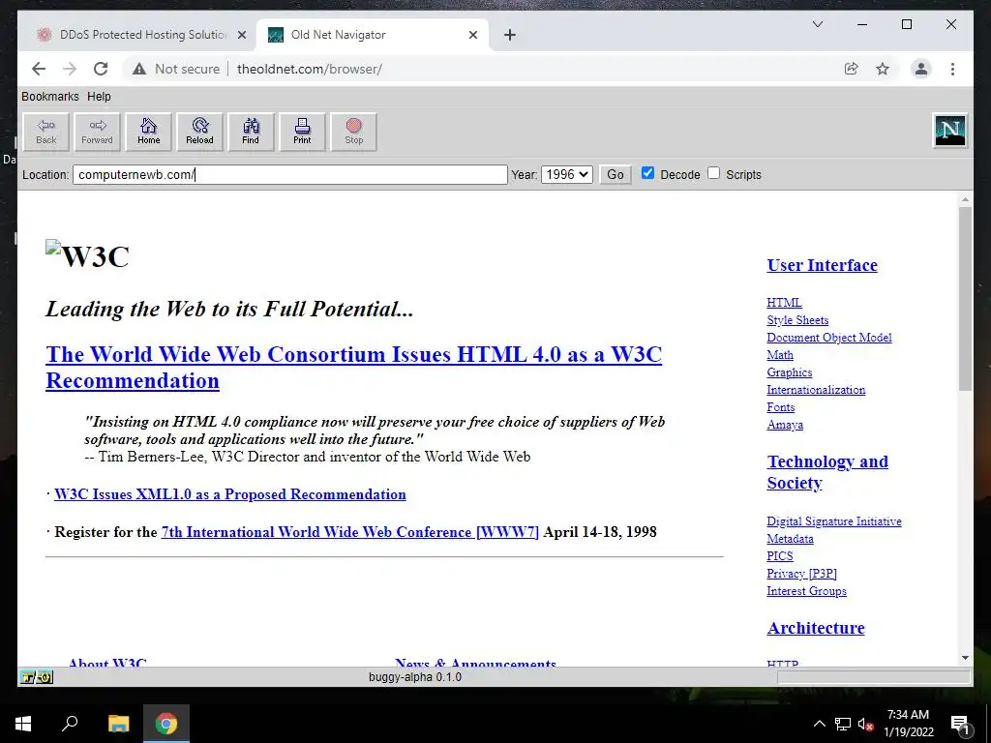Open a new Chrome tab with plus
991x743 pixels.
[x=510, y=35]
